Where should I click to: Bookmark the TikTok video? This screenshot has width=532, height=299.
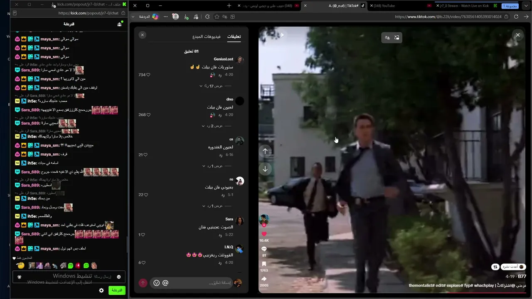coord(264,264)
